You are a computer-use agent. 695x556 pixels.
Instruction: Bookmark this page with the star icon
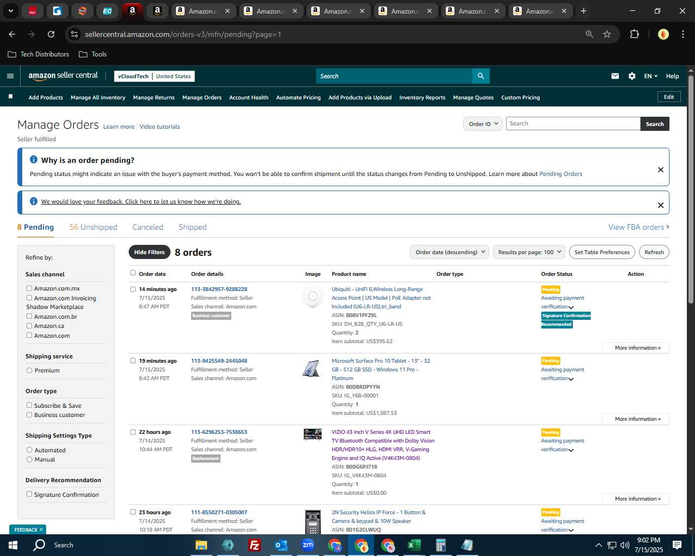[607, 34]
